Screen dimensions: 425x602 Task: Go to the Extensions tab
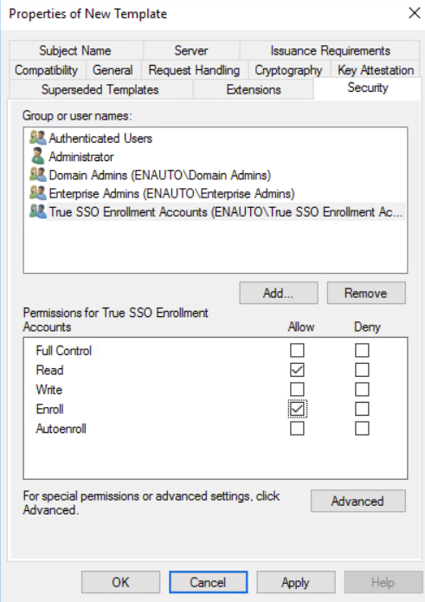click(253, 89)
